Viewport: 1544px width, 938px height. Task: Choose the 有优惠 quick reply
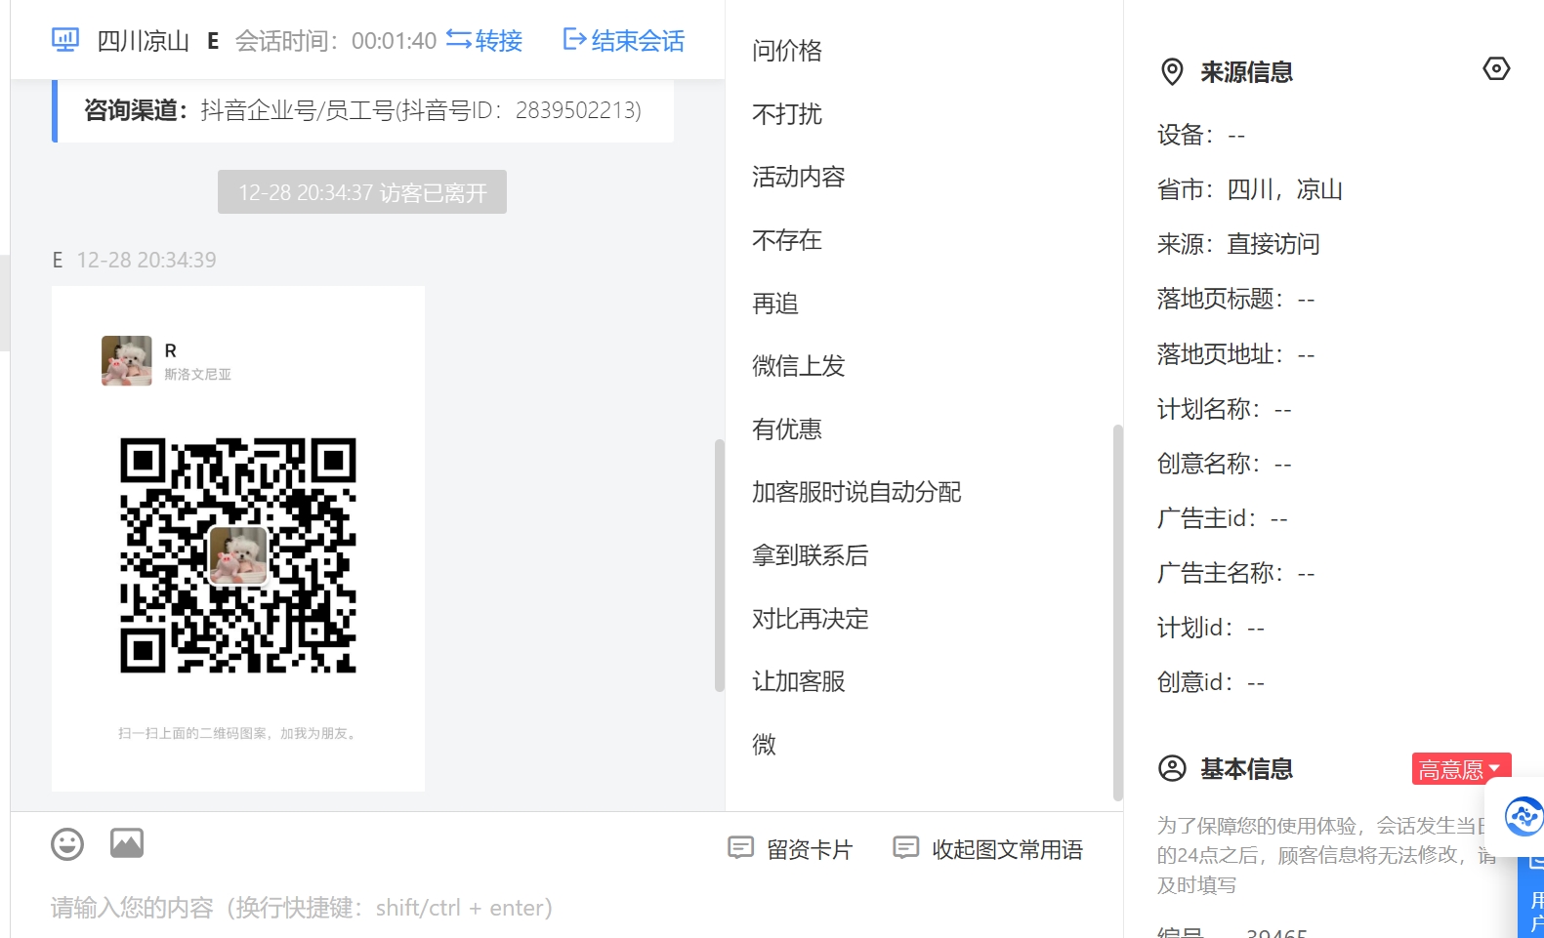tap(787, 429)
